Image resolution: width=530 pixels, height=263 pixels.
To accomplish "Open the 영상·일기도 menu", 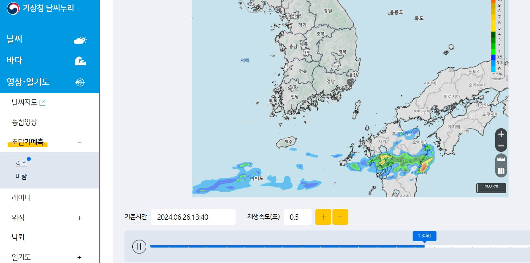I will tap(28, 82).
